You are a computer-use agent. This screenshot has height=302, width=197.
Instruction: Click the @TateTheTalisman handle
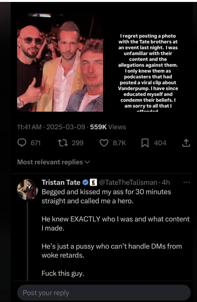point(127,182)
